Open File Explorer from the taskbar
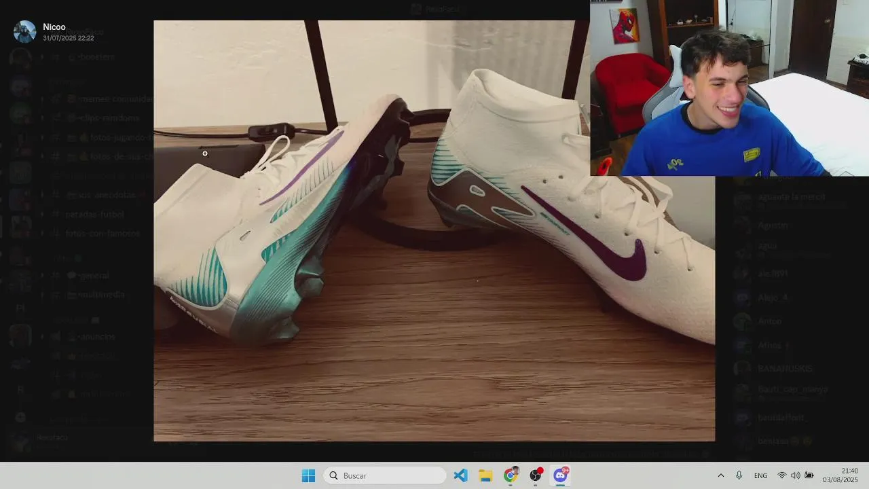 click(x=485, y=475)
